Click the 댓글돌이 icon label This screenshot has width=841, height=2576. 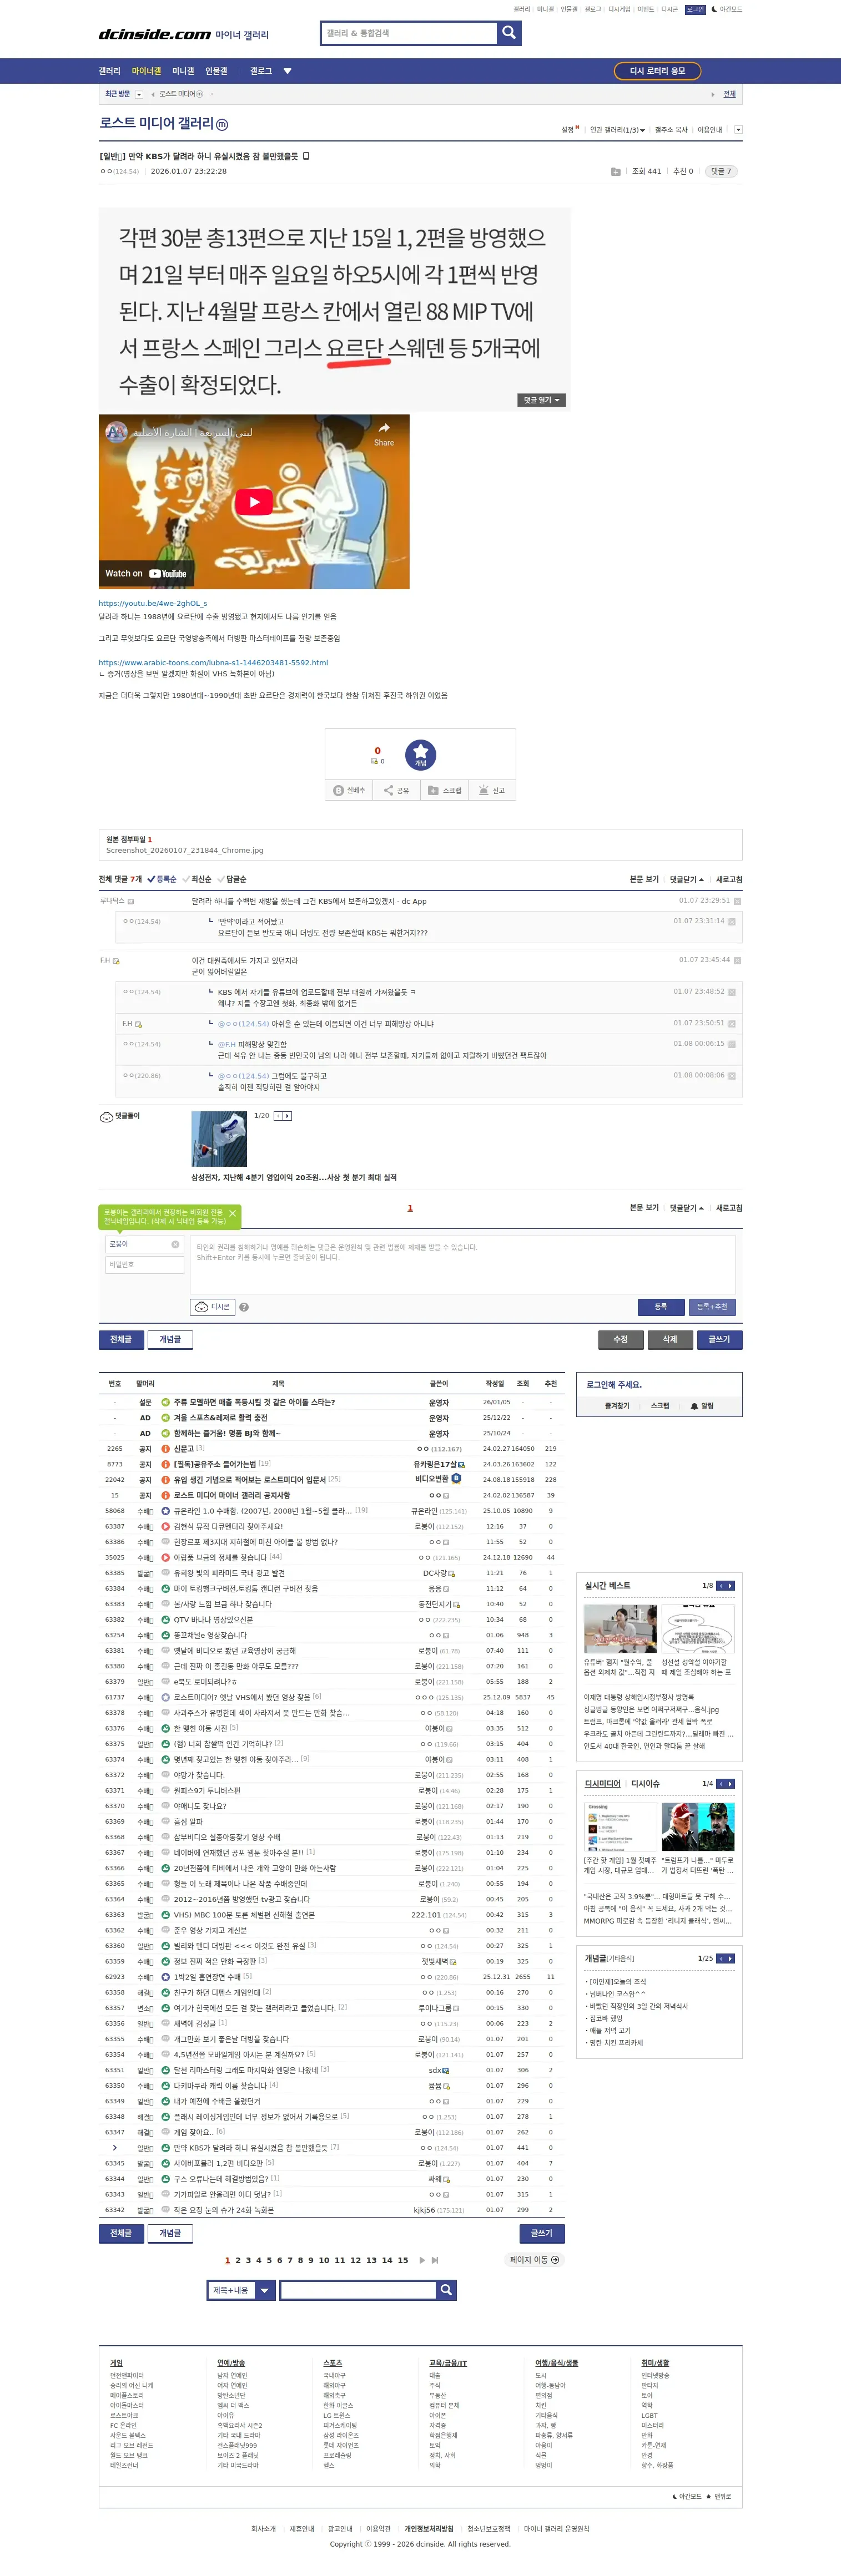pos(120,1116)
